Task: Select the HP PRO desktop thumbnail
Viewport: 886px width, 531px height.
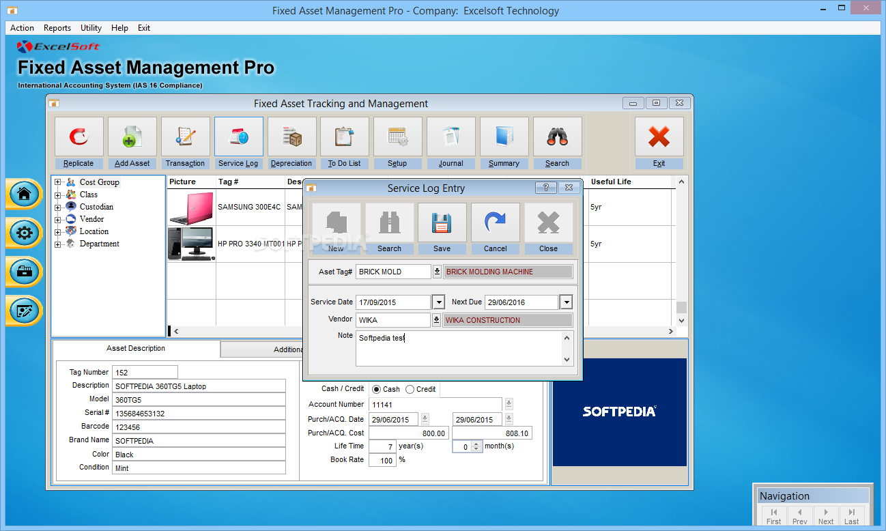Action: pyautogui.click(x=191, y=244)
